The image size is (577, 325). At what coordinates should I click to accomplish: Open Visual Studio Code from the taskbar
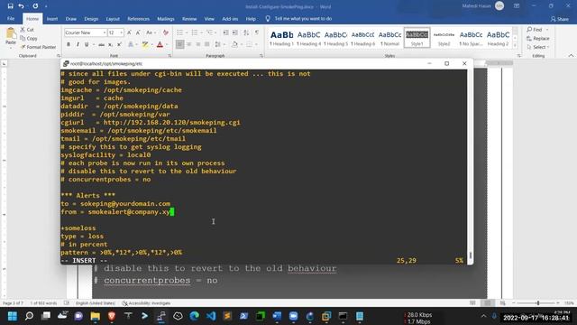pos(211,316)
